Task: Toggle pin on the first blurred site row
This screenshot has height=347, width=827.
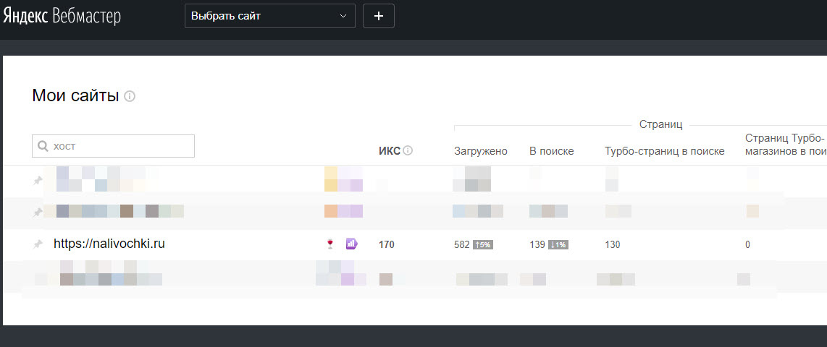Action: pos(38,181)
